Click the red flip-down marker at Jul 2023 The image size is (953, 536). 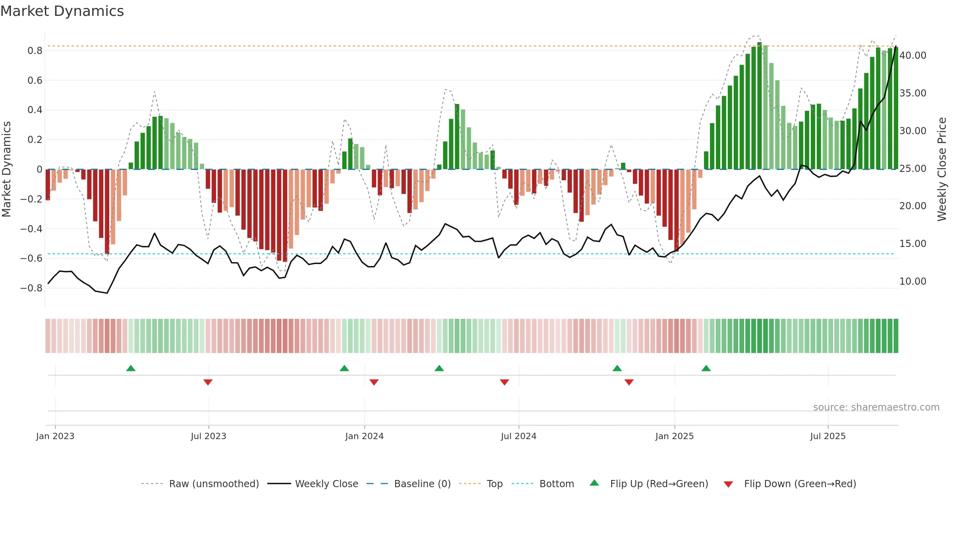pyautogui.click(x=208, y=382)
